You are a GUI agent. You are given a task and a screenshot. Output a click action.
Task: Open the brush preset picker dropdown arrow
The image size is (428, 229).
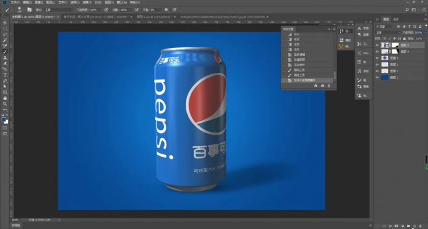pos(24,10)
